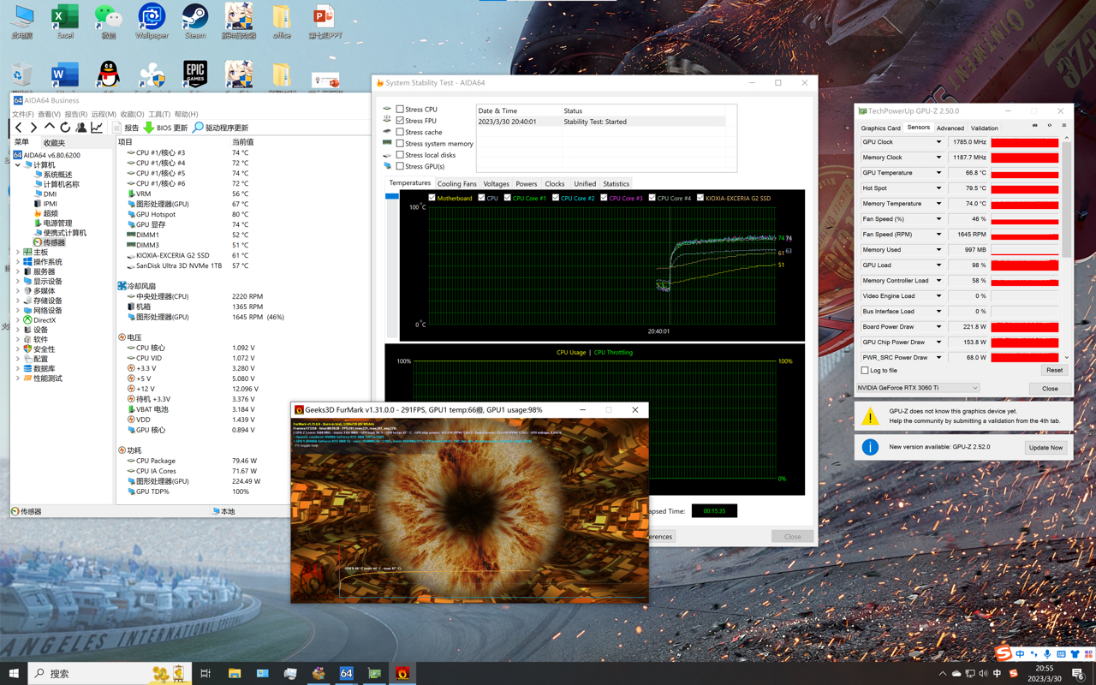Uncheck the Stress FPU checkbox

click(400, 121)
